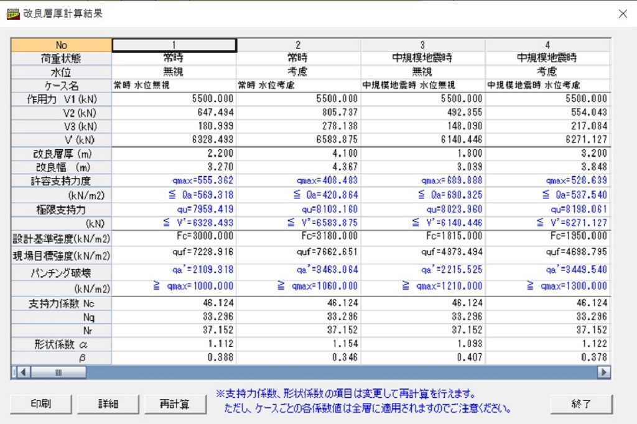Click improvement width value 3.848
The image size is (637, 424).
547,167
